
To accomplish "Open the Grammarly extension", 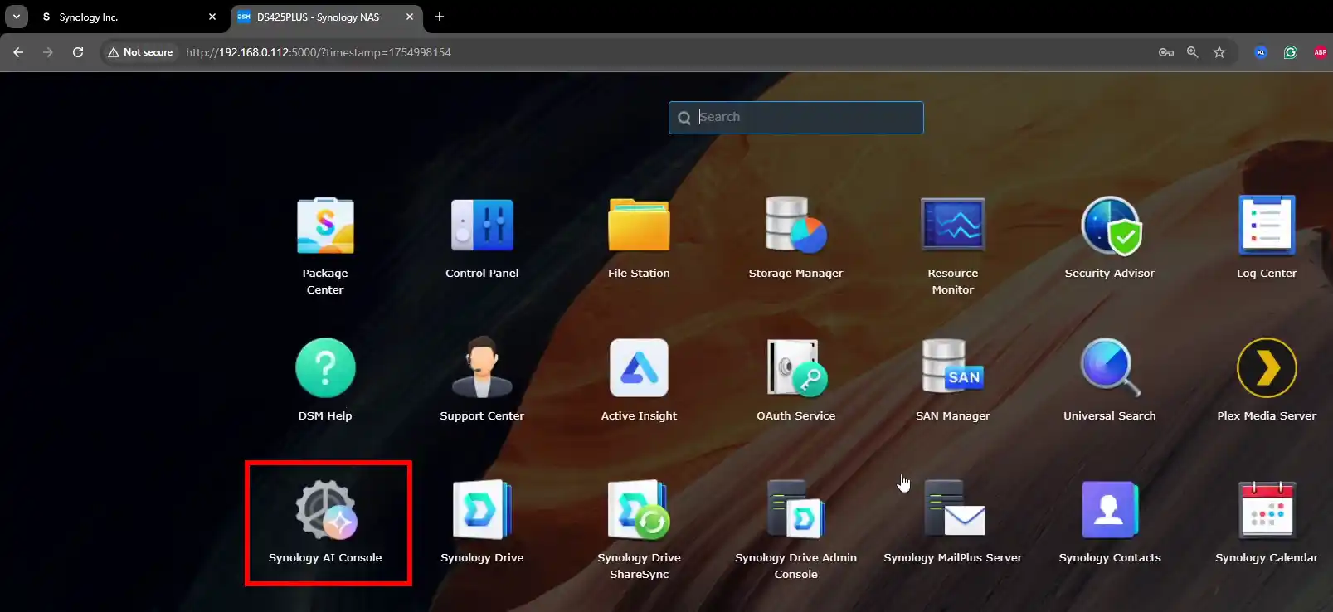I will (x=1291, y=52).
